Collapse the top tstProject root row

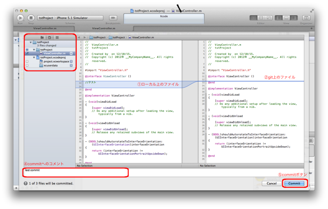[31, 42]
